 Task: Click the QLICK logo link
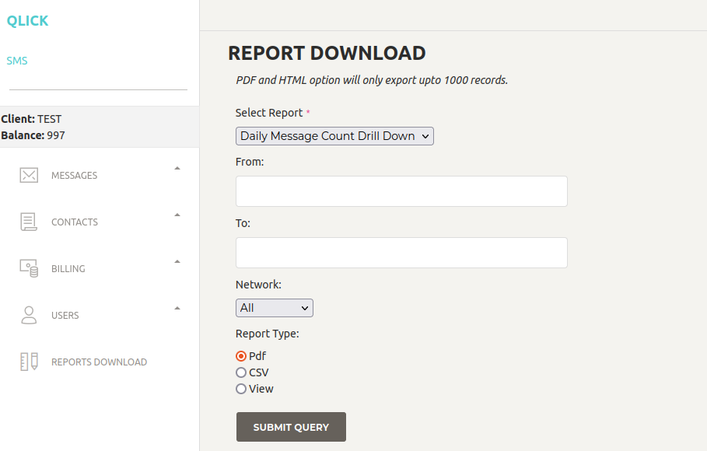click(27, 21)
